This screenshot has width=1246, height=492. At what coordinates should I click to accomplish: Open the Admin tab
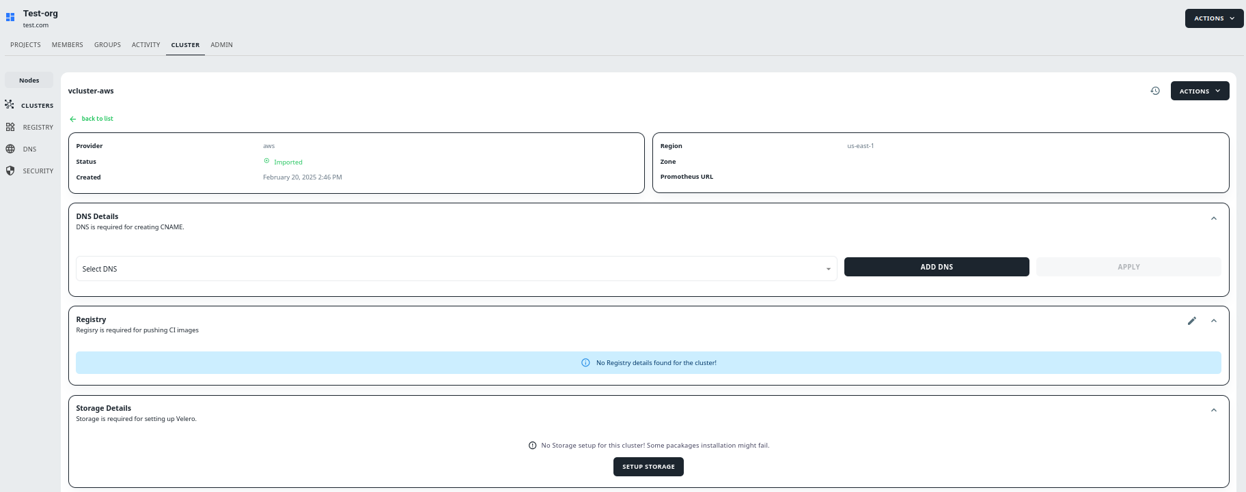click(221, 45)
